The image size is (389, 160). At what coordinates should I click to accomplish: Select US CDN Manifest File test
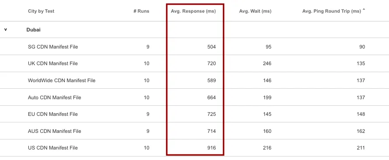tap(53, 148)
